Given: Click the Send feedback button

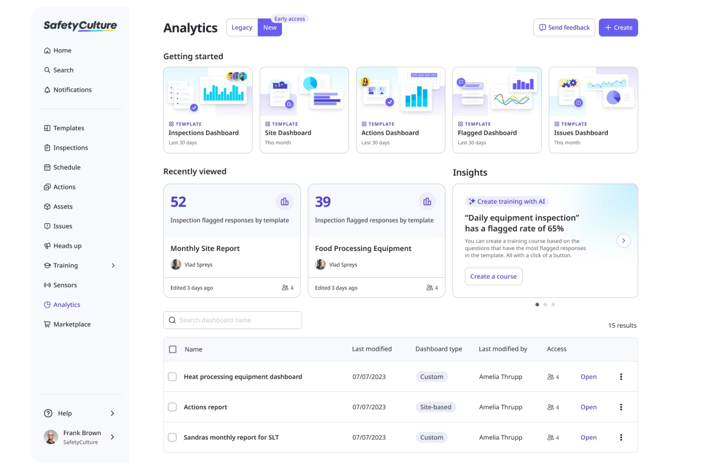Looking at the screenshot, I should pos(564,28).
